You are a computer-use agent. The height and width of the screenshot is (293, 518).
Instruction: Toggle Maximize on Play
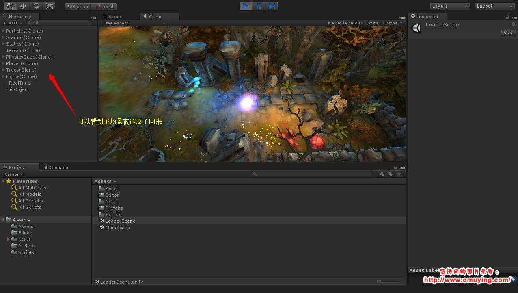[345, 23]
